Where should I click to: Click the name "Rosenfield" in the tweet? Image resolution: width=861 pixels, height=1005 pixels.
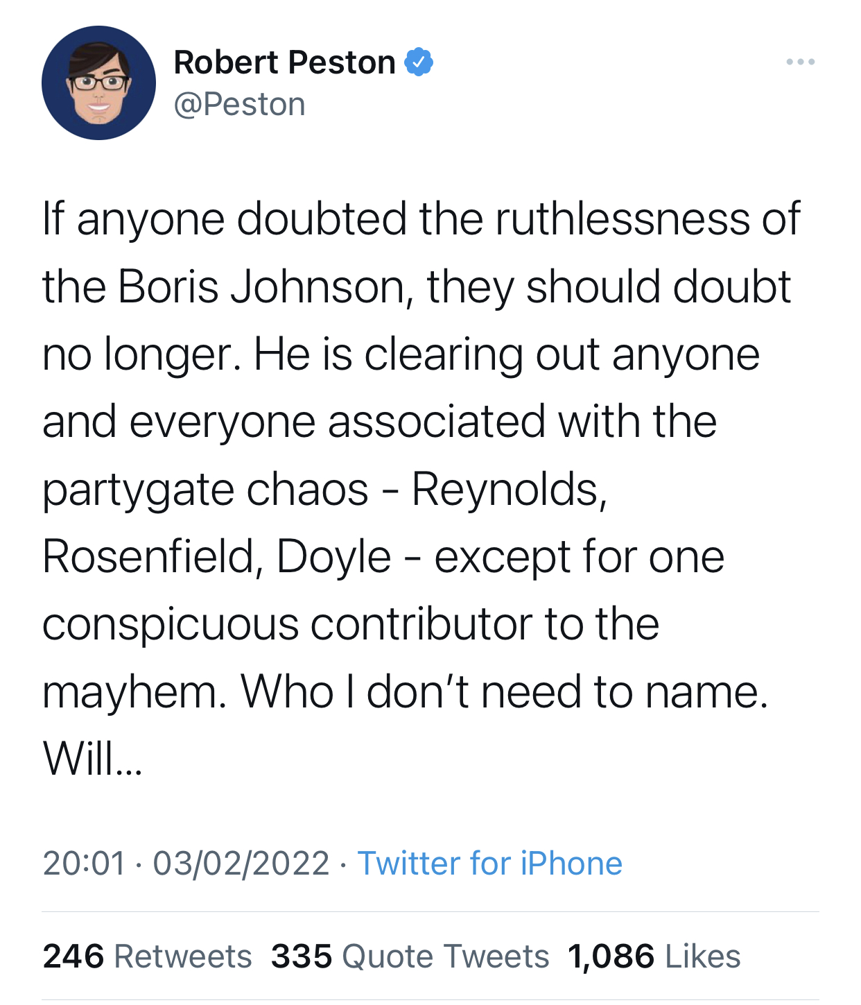[x=147, y=557]
